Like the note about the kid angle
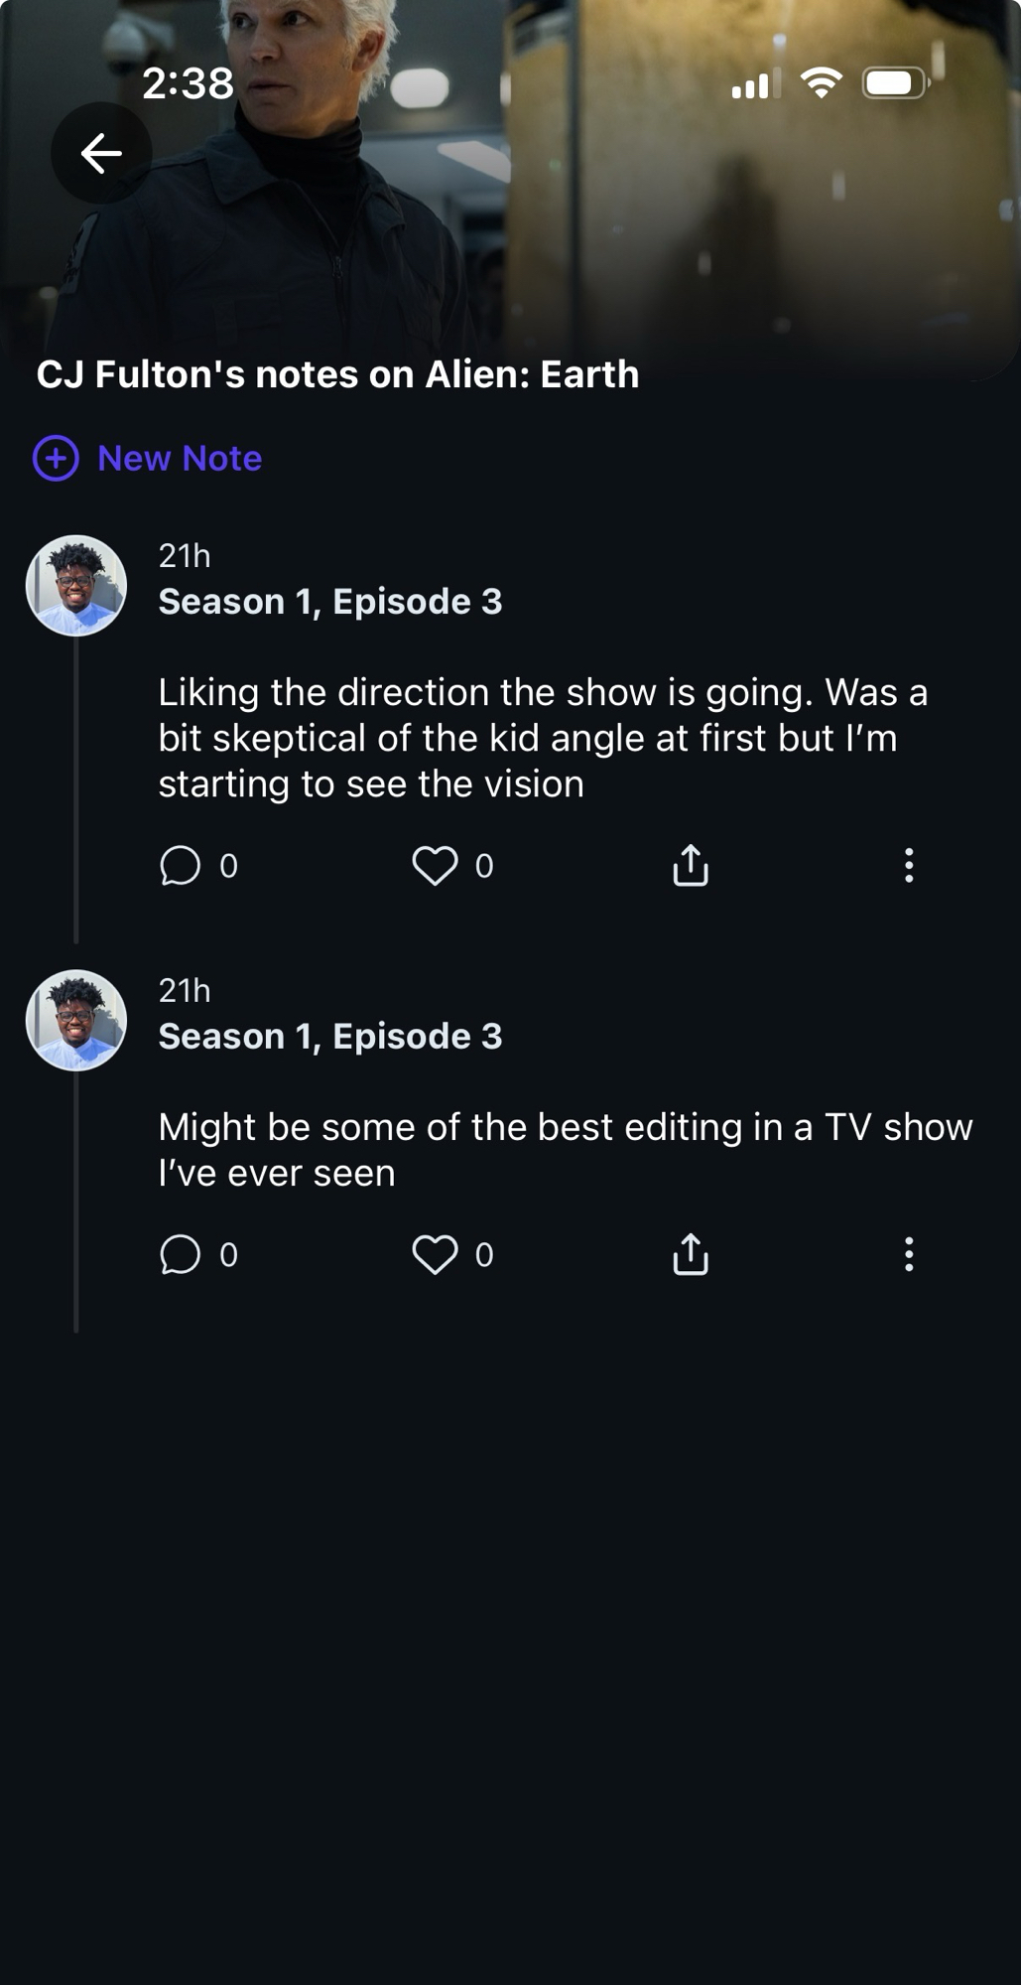Image resolution: width=1021 pixels, height=1985 pixels. point(435,866)
